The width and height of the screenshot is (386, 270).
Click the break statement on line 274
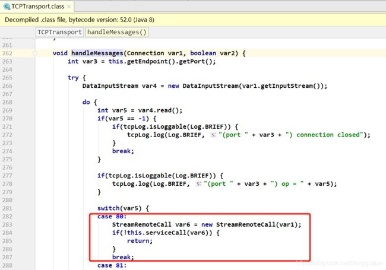(x=123, y=151)
